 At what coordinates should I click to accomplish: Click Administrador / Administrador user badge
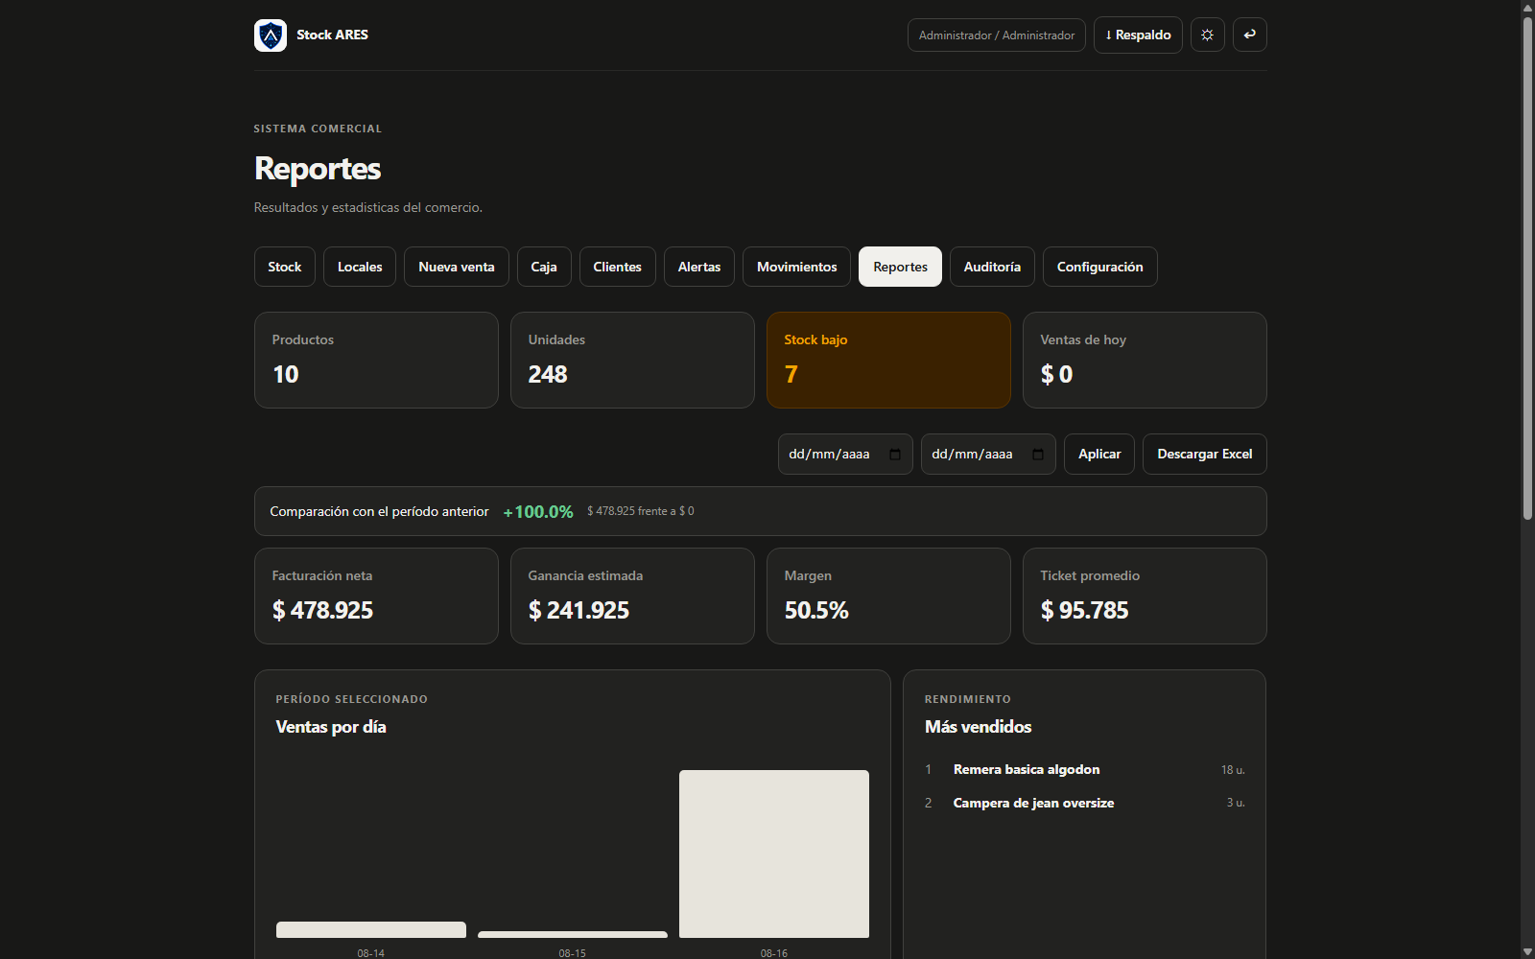click(x=997, y=35)
